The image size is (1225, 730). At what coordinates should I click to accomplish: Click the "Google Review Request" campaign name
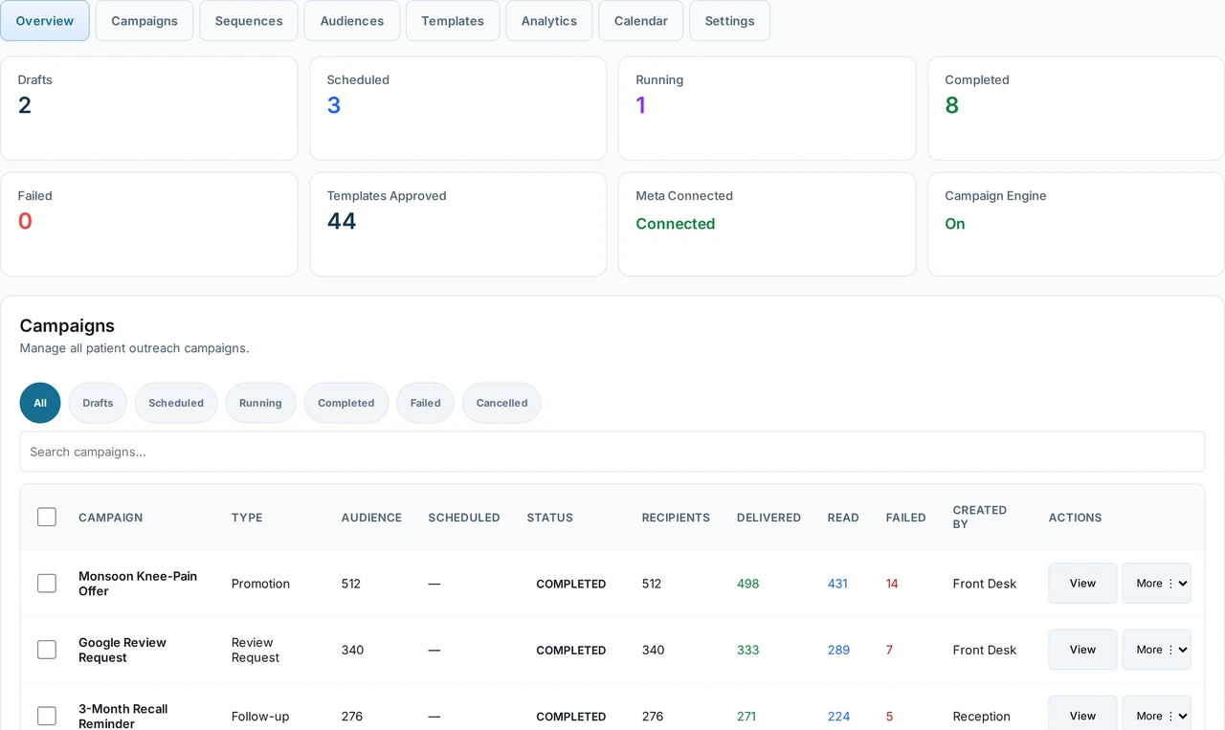pyautogui.click(x=122, y=650)
